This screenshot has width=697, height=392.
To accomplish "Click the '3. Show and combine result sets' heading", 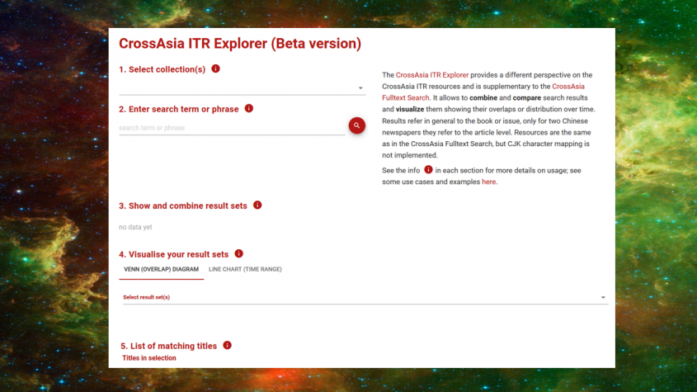I will (x=183, y=205).
